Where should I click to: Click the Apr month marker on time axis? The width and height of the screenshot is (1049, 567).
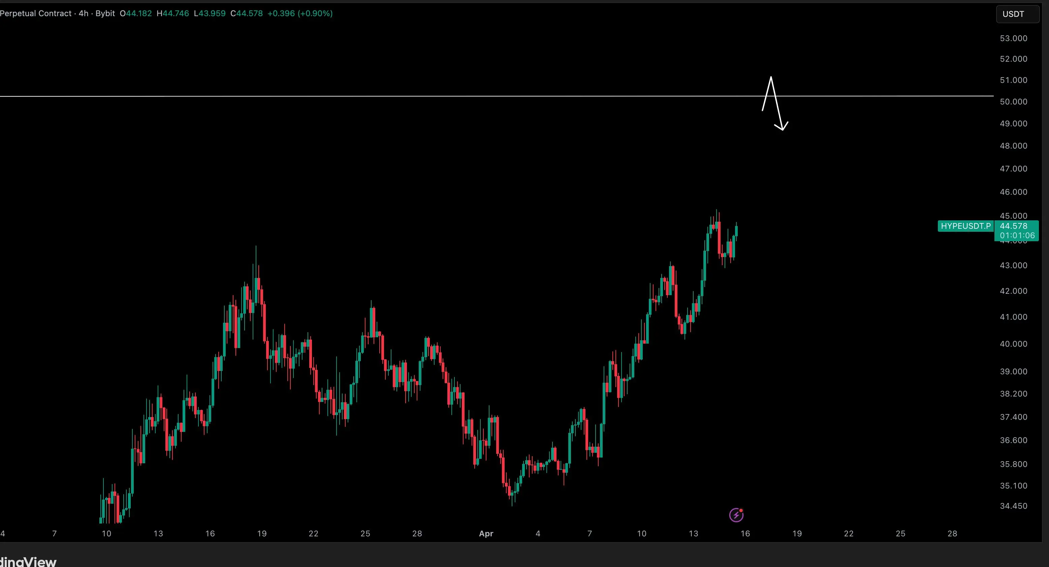tap(486, 534)
